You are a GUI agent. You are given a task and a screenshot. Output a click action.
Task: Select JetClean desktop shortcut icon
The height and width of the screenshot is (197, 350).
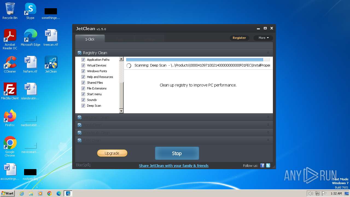pos(51,65)
